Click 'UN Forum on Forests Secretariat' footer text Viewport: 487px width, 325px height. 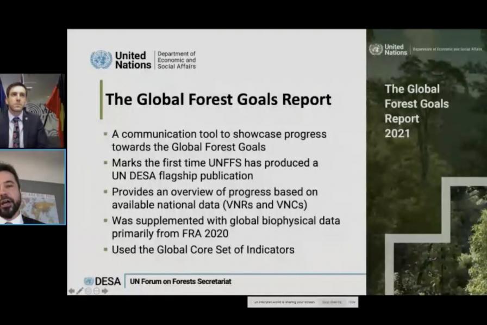coord(180,281)
